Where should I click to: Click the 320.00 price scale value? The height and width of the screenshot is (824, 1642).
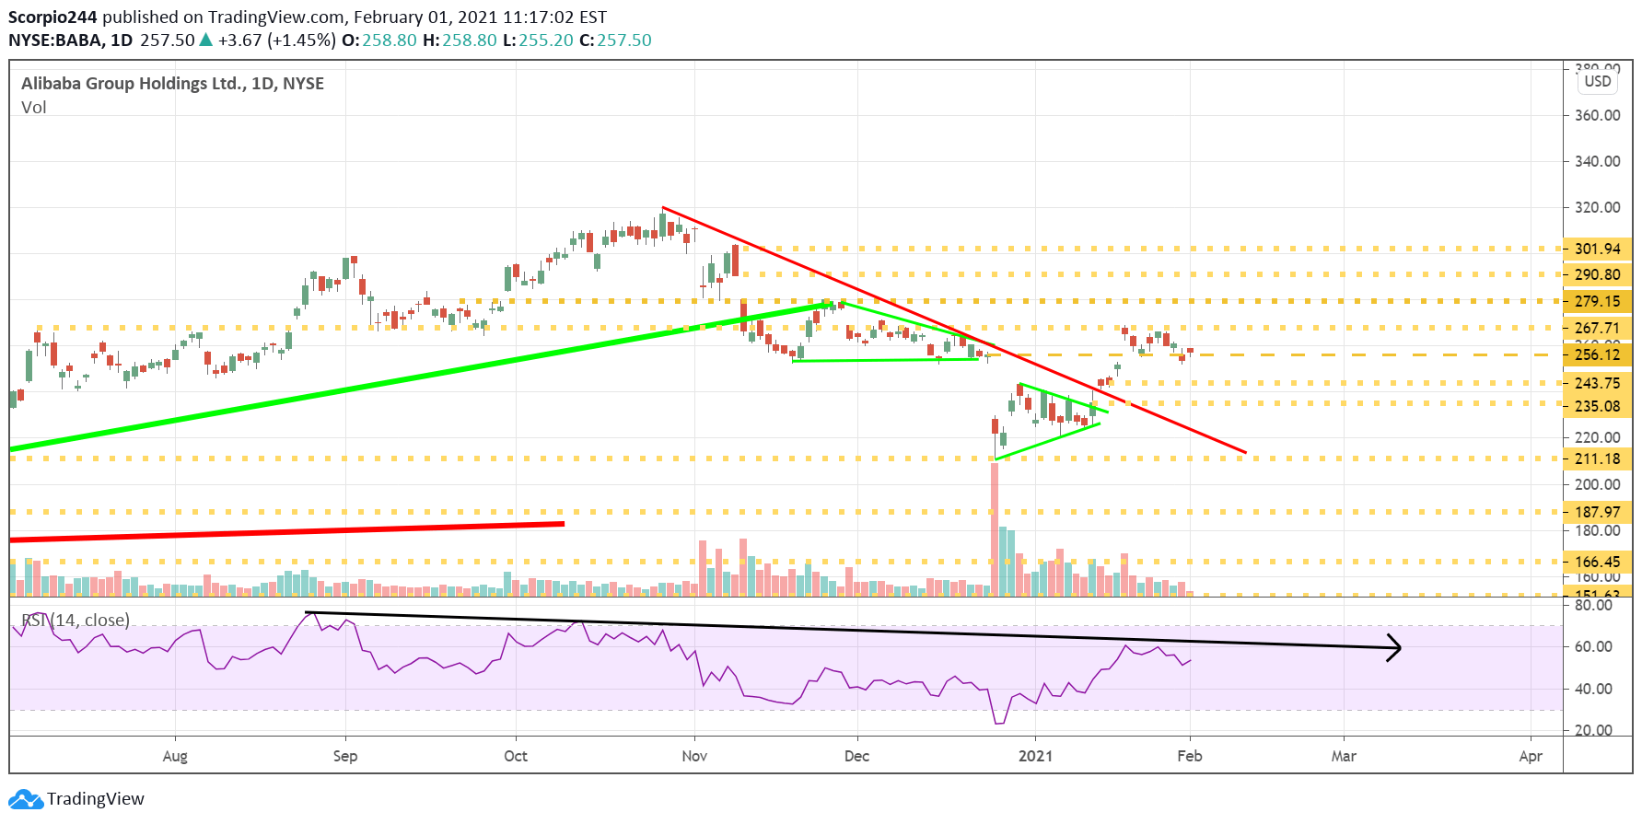(1598, 207)
